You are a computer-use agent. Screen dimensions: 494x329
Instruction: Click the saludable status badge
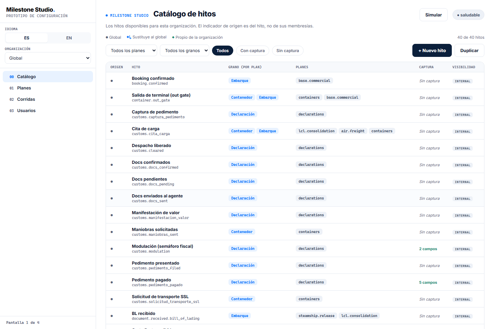[x=468, y=15]
